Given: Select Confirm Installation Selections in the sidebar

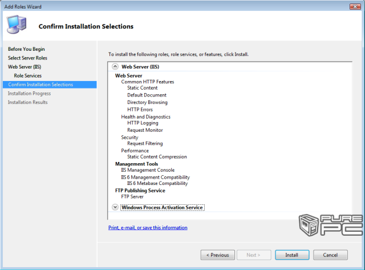Looking at the screenshot, I should tap(50, 84).
